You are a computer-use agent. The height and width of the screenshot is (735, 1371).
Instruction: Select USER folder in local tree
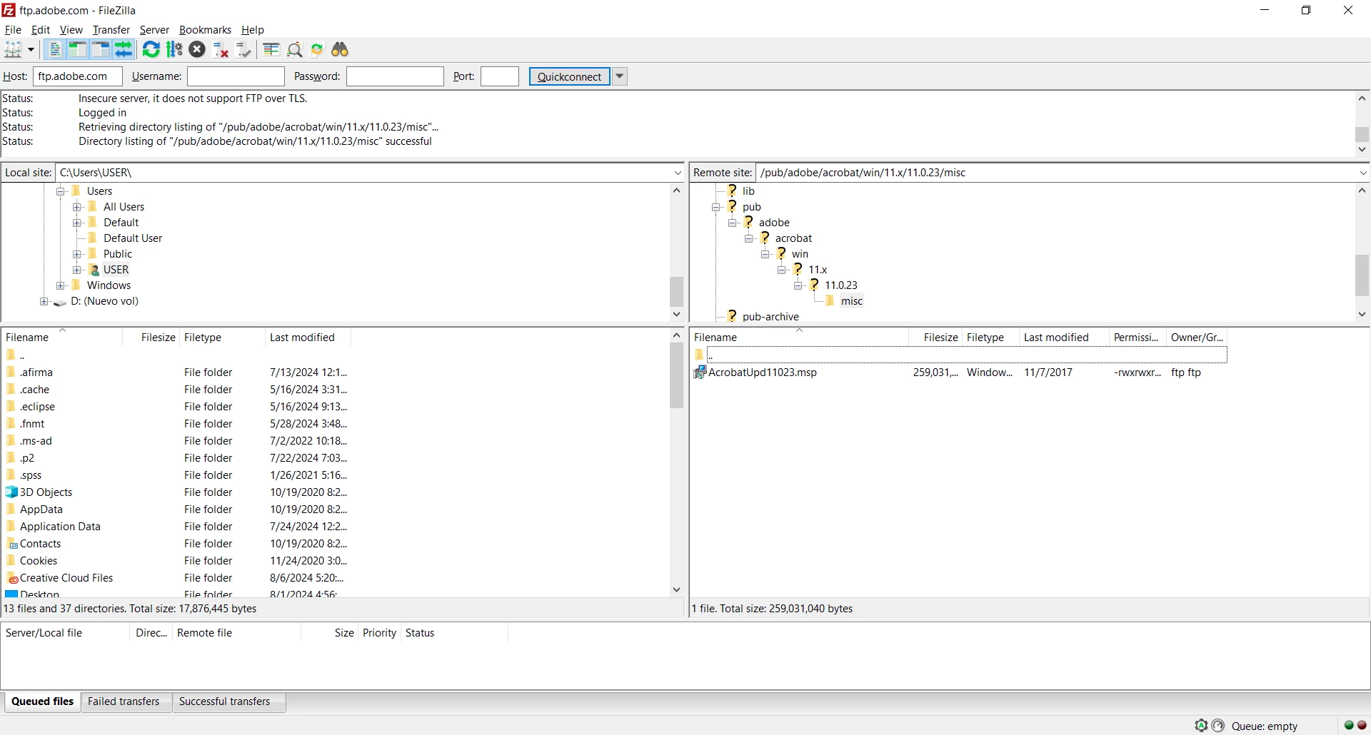pyautogui.click(x=116, y=270)
